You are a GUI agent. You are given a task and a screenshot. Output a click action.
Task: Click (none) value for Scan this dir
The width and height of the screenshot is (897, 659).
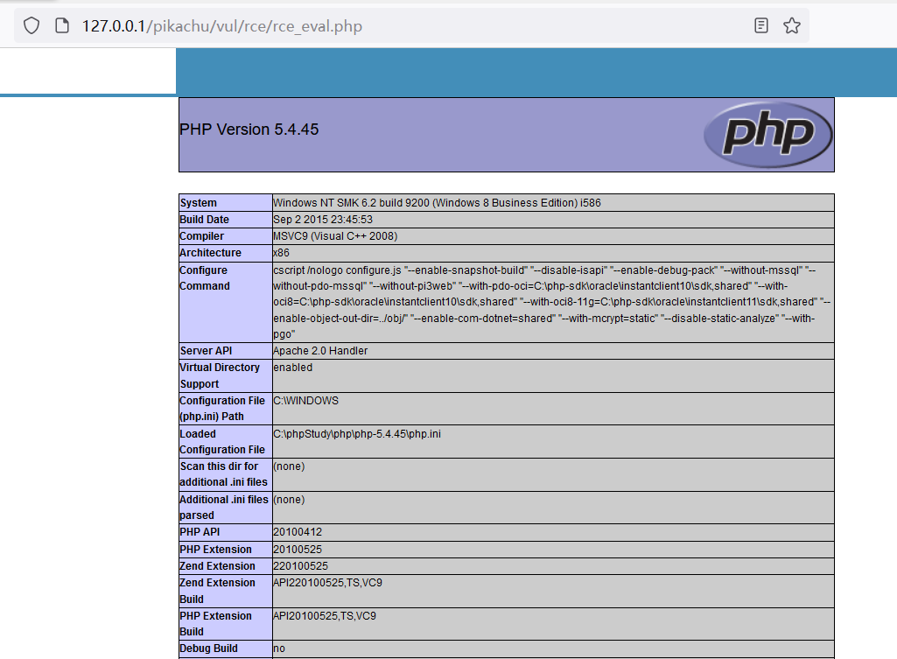(289, 466)
